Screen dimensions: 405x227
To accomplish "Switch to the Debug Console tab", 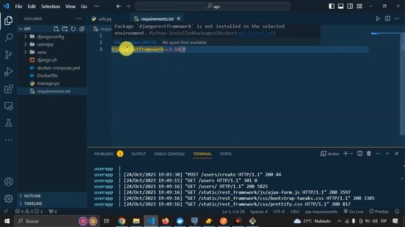I will pyautogui.click(x=169, y=154).
